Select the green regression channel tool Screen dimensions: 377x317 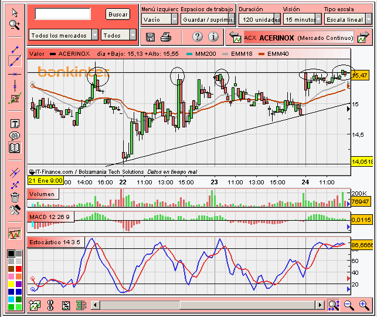coord(15,98)
